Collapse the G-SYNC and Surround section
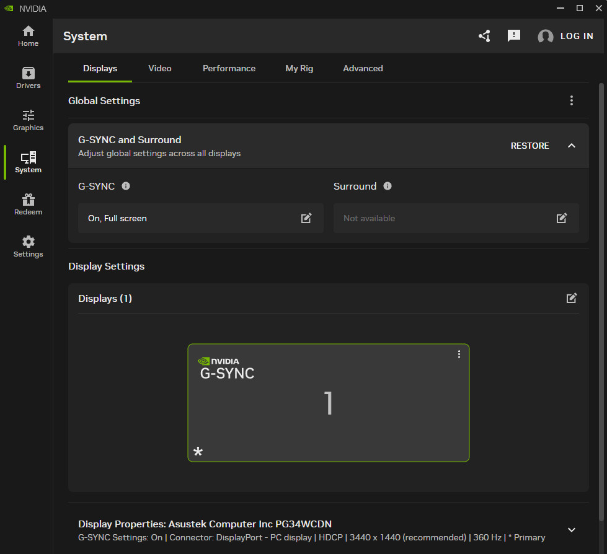The width and height of the screenshot is (607, 554). click(572, 146)
